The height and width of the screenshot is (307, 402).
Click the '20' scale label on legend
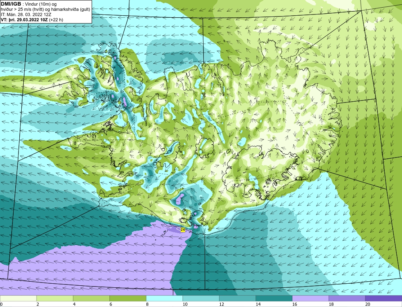coord(368,304)
